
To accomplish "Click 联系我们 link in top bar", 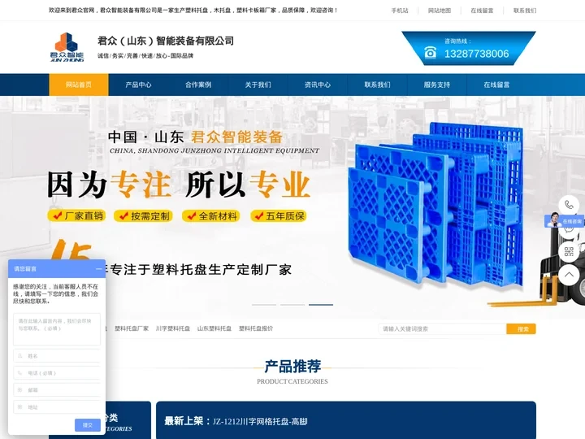I will [x=525, y=11].
